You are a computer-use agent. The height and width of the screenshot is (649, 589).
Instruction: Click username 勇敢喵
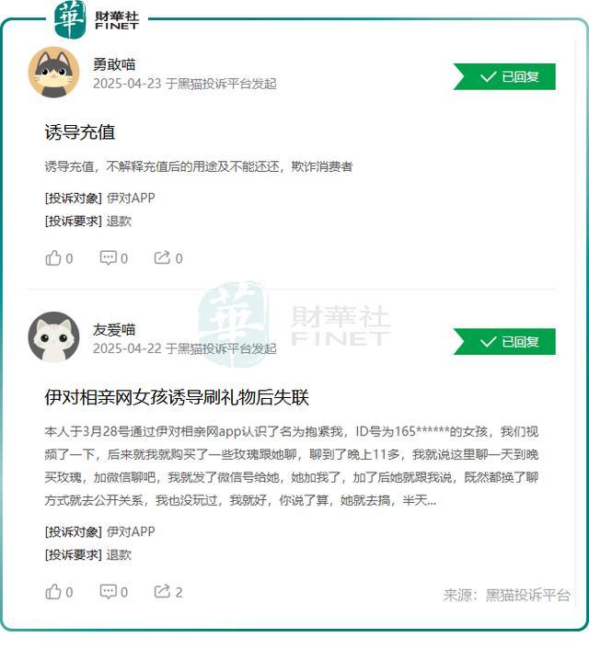114,64
